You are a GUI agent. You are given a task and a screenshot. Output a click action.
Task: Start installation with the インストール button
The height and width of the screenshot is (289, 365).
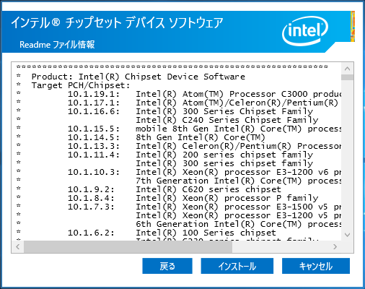coord(237,266)
